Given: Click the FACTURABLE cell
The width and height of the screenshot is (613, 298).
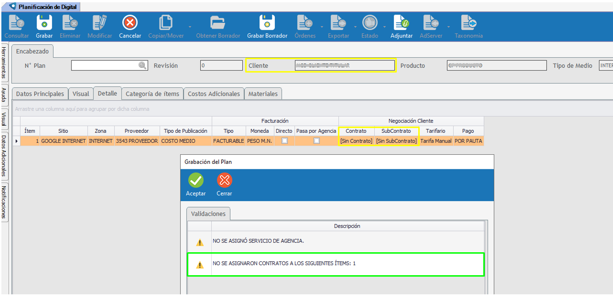Looking at the screenshot, I should click(229, 141).
